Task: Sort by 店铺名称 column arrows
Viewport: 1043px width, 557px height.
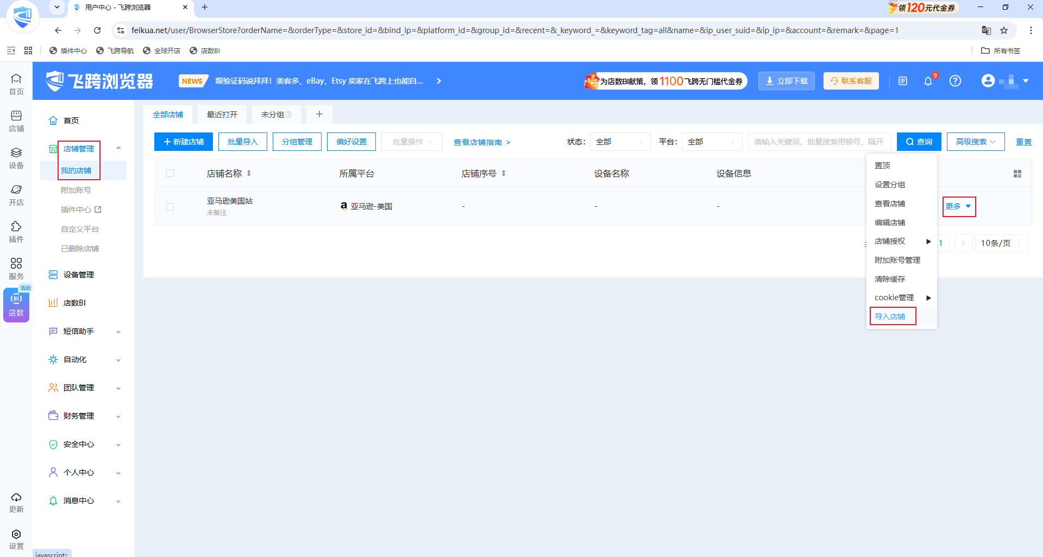Action: [x=249, y=174]
